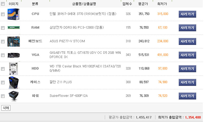
Task: Open the WD hard drive product image
Action: tap(13, 69)
